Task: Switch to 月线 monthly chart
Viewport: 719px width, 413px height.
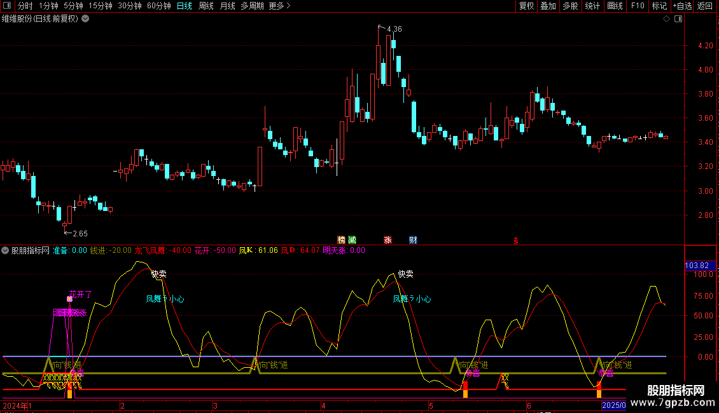Action: pyautogui.click(x=227, y=6)
